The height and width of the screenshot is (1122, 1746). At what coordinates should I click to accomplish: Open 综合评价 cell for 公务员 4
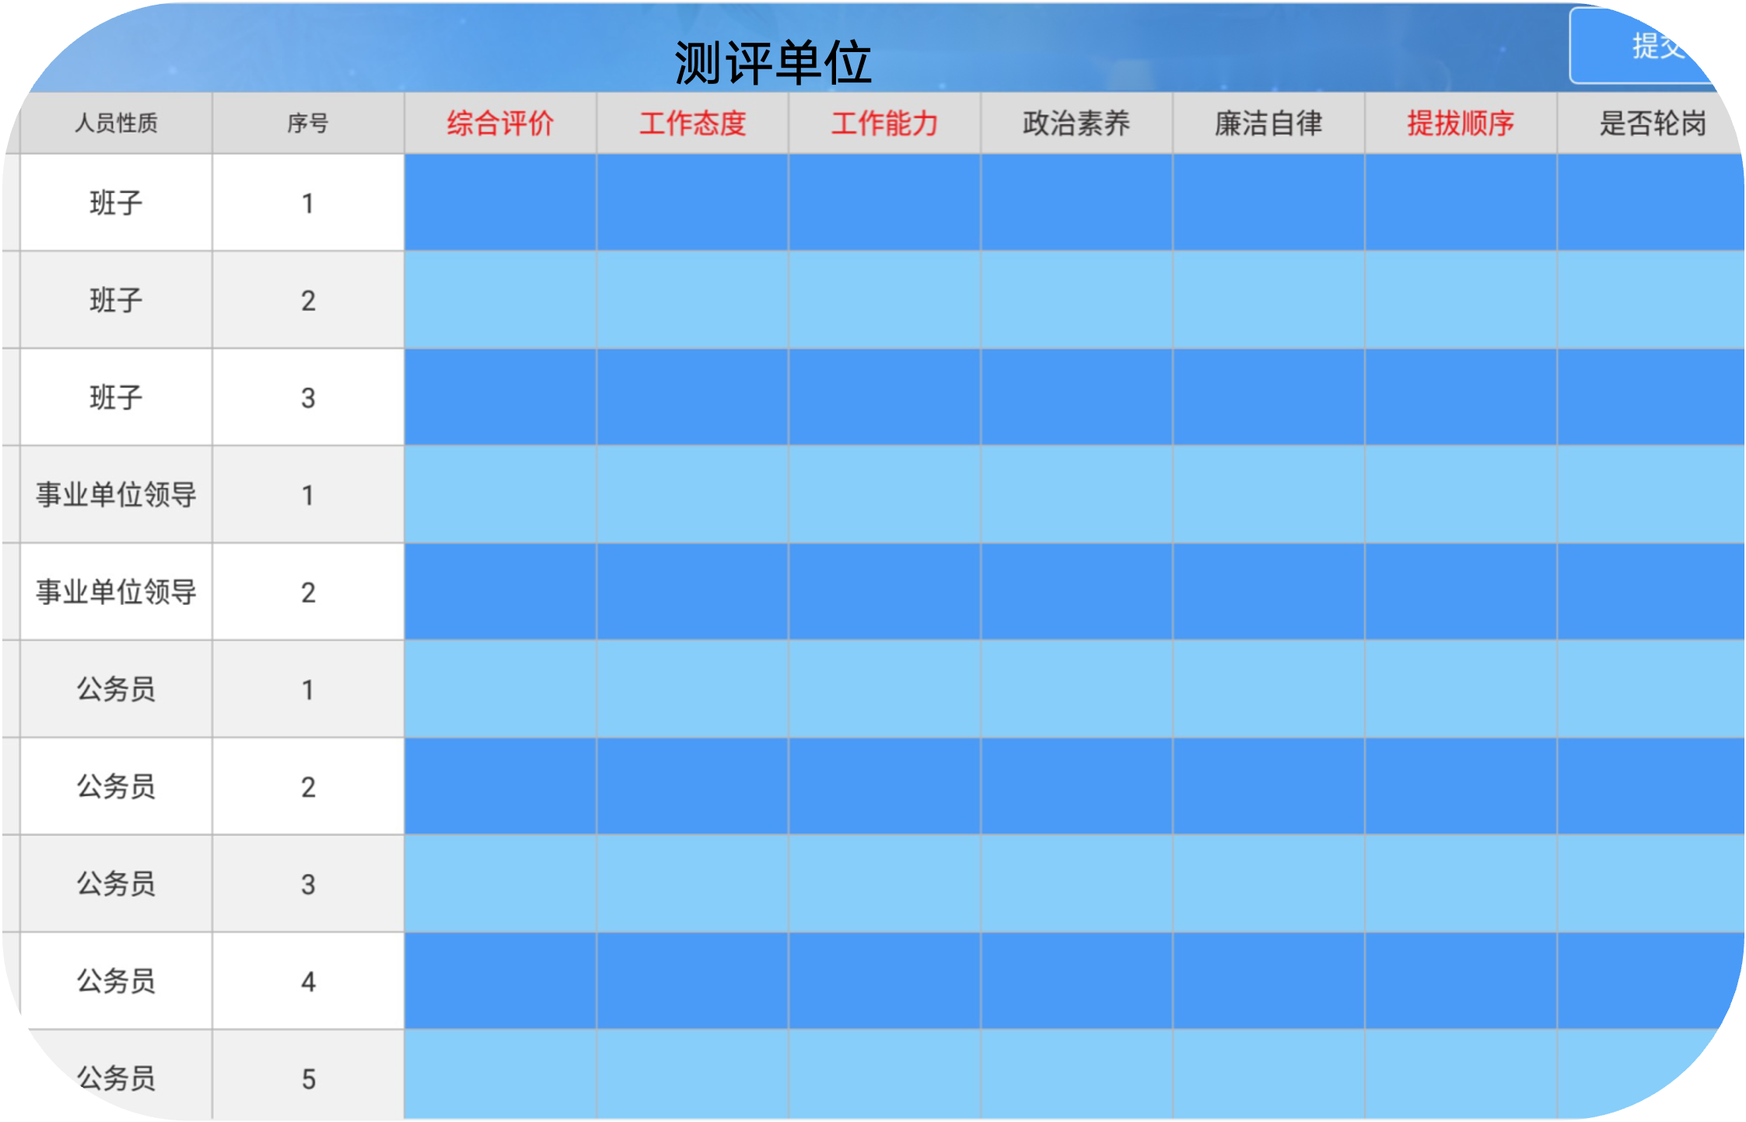pyautogui.click(x=500, y=980)
